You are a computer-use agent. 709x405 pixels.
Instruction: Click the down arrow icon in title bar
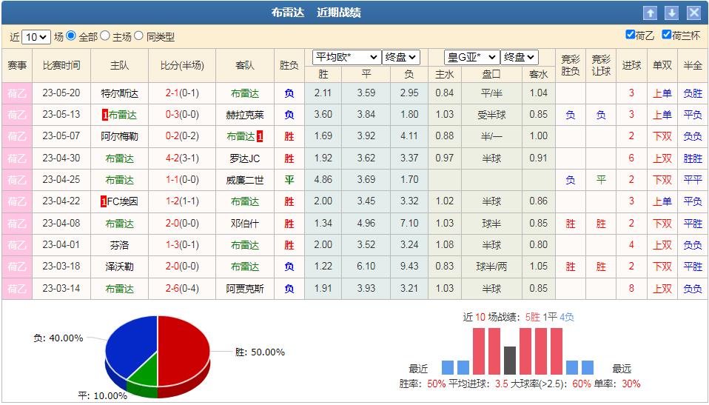(671, 13)
